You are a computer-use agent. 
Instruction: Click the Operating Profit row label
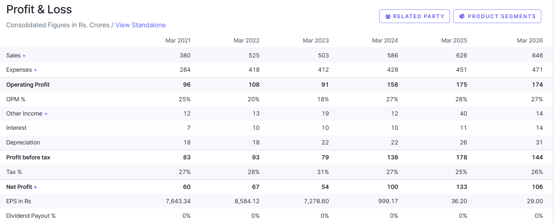pyautogui.click(x=28, y=85)
